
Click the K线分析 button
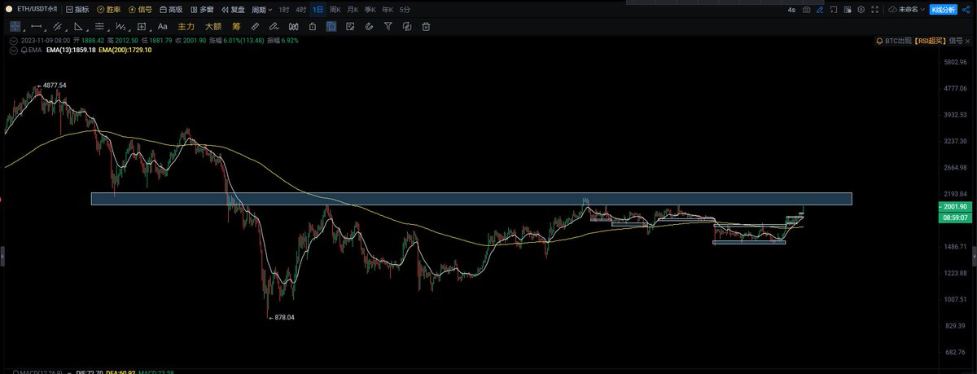(x=943, y=10)
